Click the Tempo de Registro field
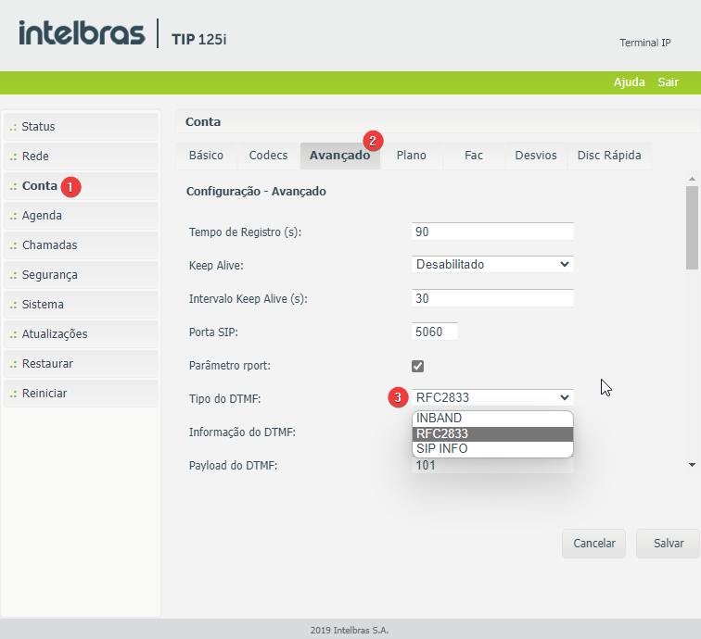 click(492, 232)
